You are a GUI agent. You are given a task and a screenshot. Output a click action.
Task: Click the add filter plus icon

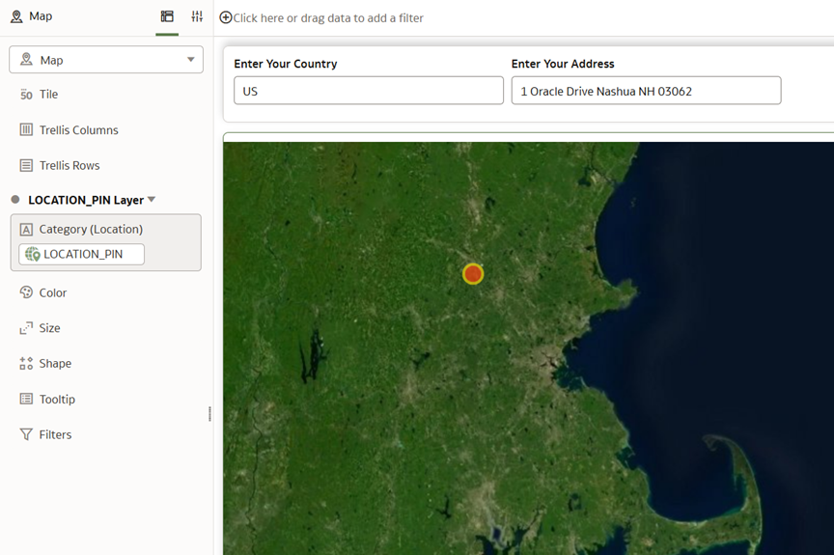tap(226, 17)
